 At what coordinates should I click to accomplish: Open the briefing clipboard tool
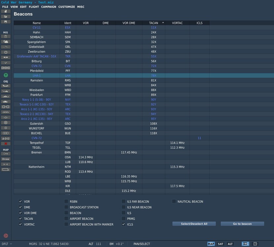[6, 37]
